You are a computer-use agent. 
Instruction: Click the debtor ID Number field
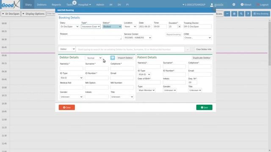pyautogui.click(x=97, y=78)
